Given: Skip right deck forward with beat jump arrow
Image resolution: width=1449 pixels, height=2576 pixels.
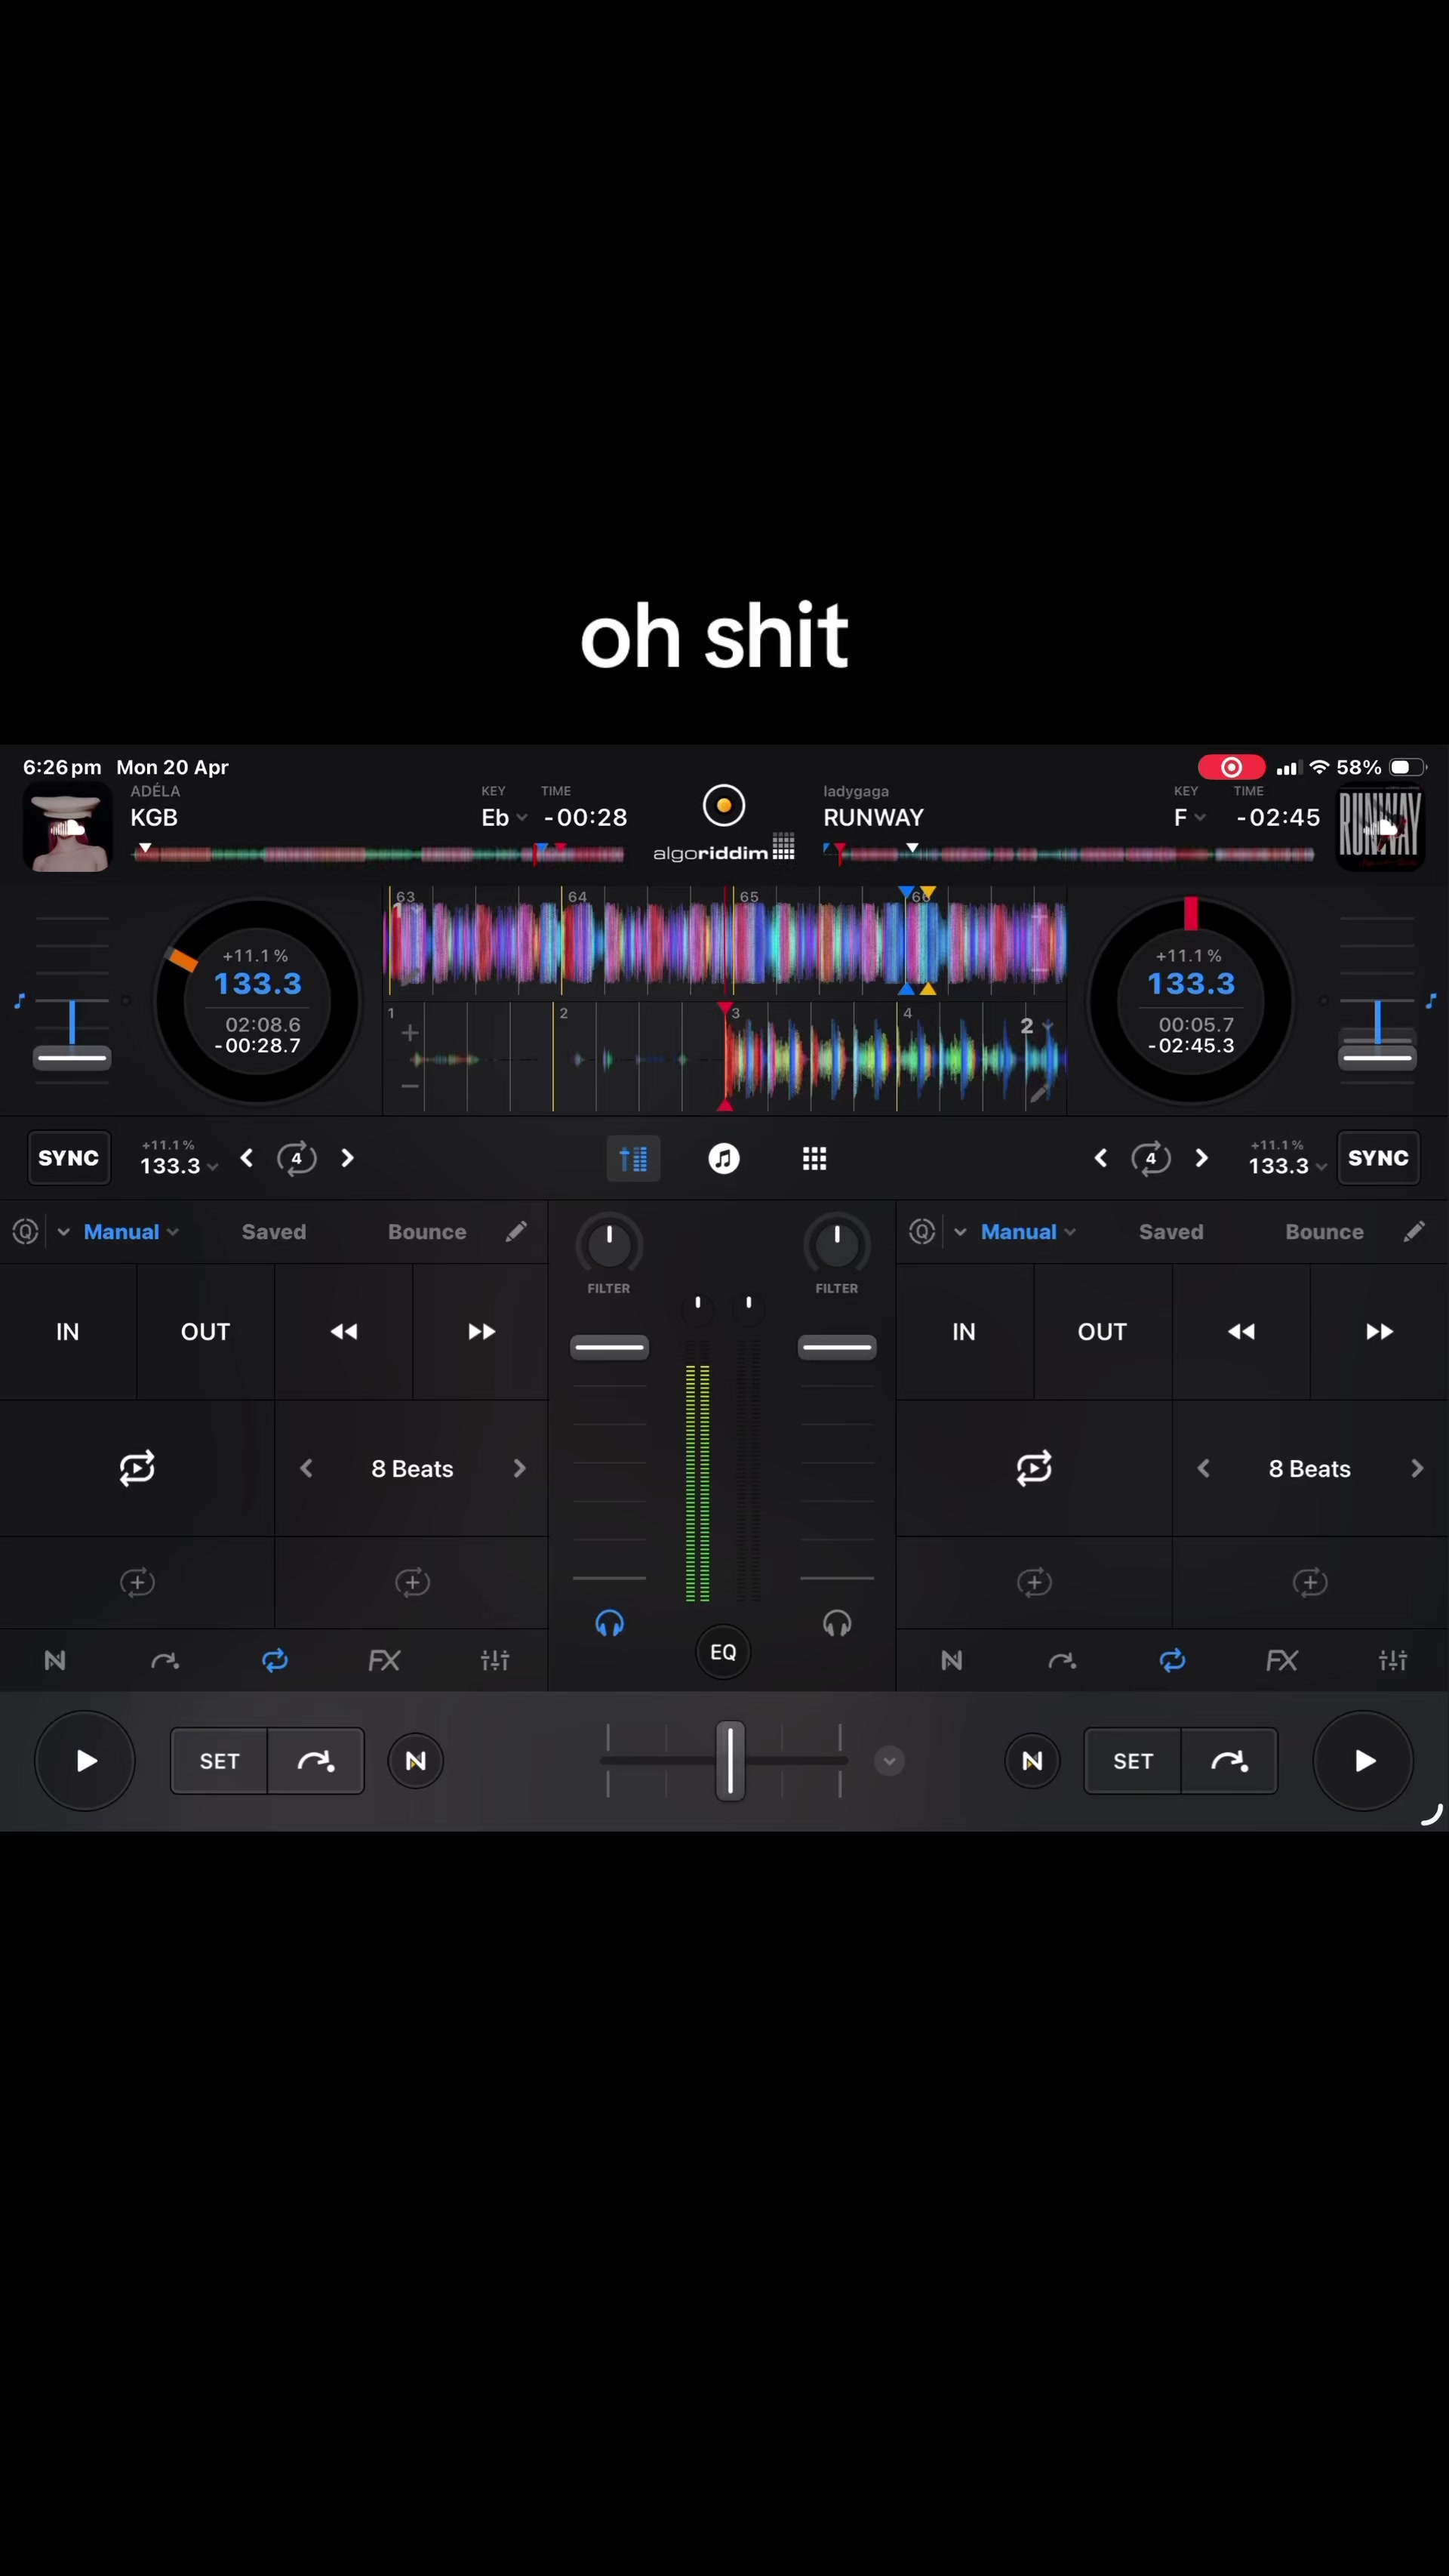Looking at the screenshot, I should point(1201,1158).
